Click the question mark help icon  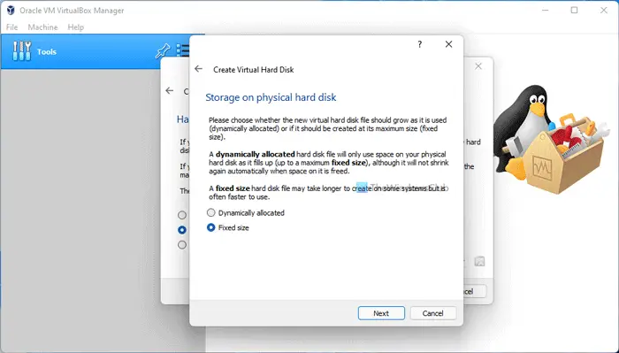coord(420,44)
